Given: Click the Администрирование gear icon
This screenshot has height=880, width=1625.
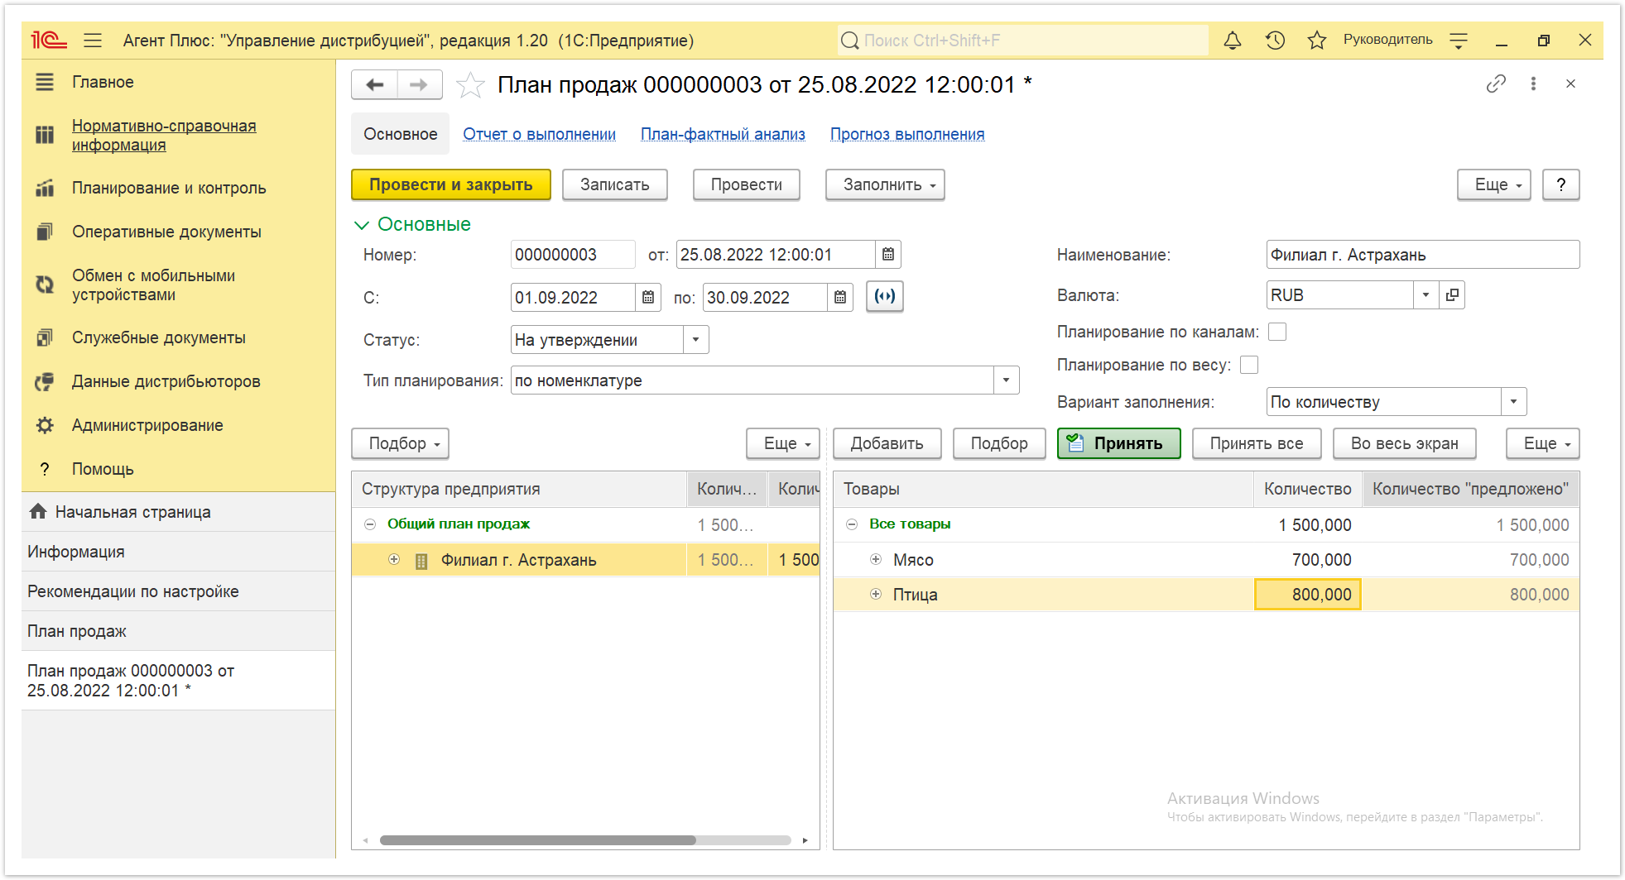Looking at the screenshot, I should tap(45, 425).
